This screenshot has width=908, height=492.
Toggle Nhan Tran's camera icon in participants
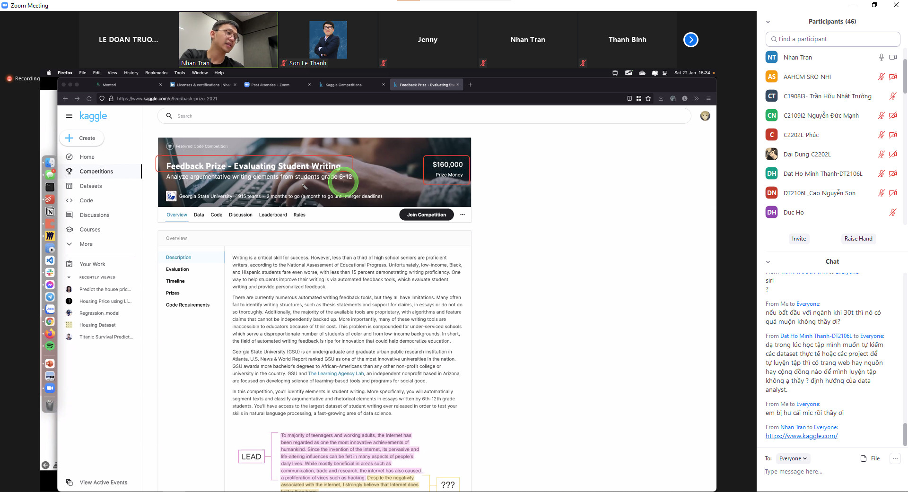pyautogui.click(x=893, y=57)
